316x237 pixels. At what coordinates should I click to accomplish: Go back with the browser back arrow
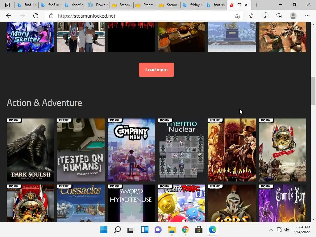point(8,16)
